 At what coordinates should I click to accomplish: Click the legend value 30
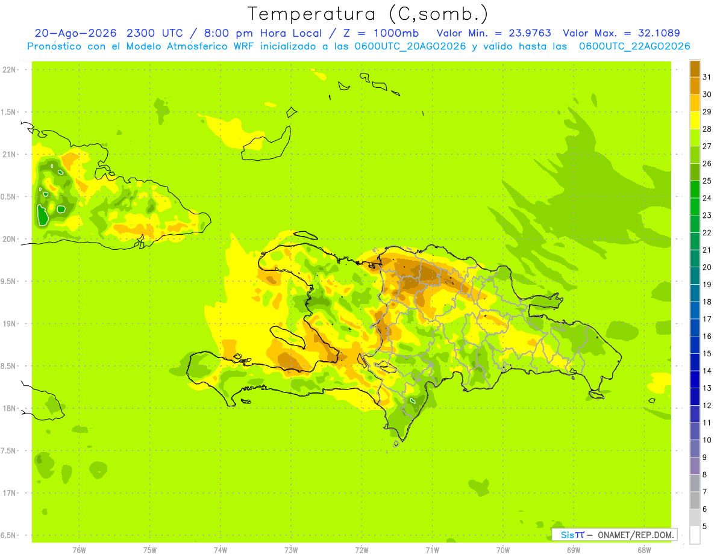click(707, 95)
